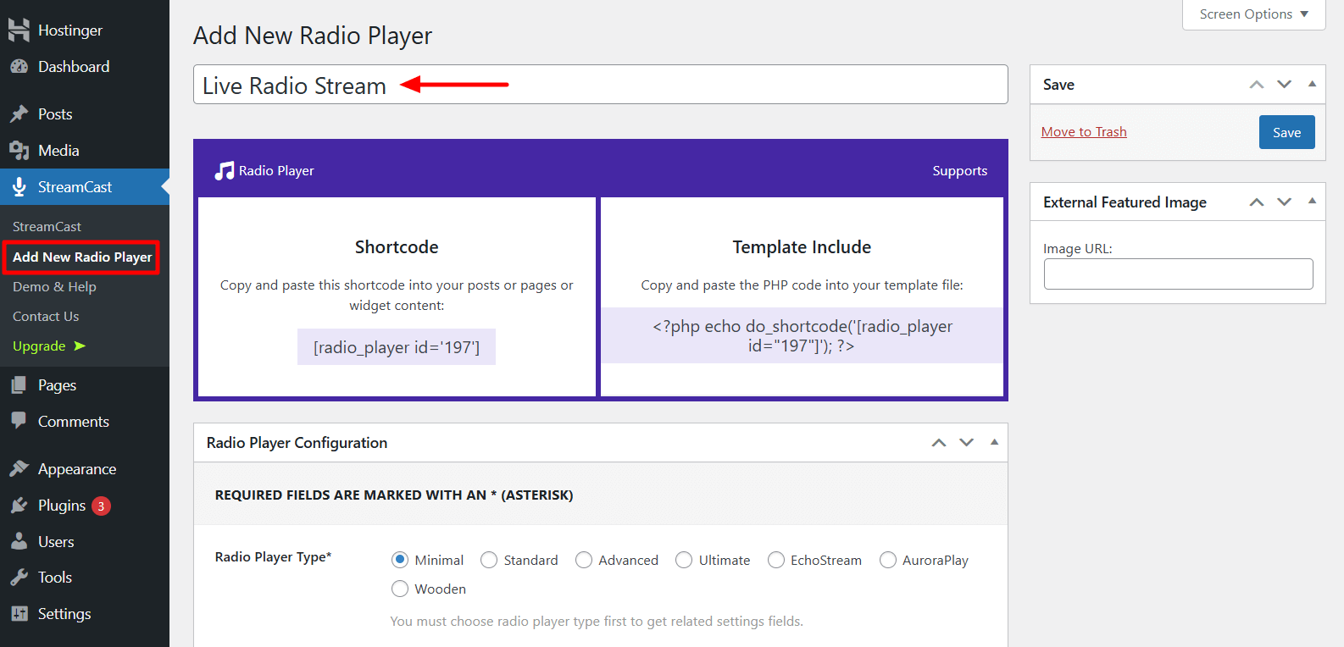Click the Appearance paintbrush icon
This screenshot has width=1344, height=647.
pyautogui.click(x=19, y=468)
